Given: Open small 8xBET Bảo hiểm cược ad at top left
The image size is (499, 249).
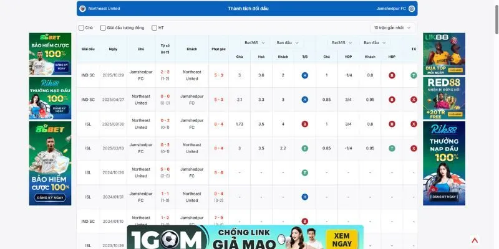Looking at the screenshot, I should point(50,54).
